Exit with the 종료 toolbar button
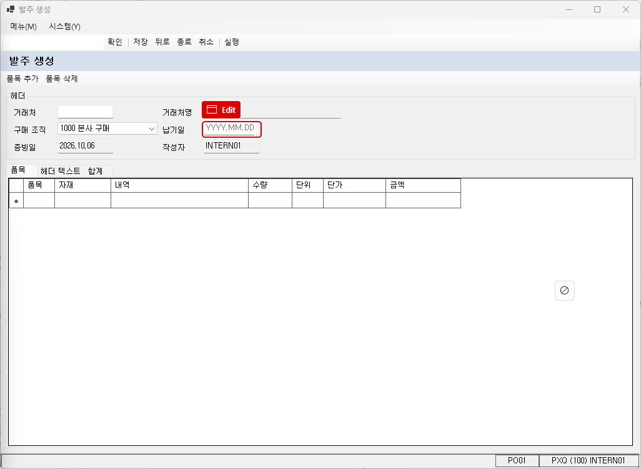The height and width of the screenshot is (469, 641). [x=184, y=42]
